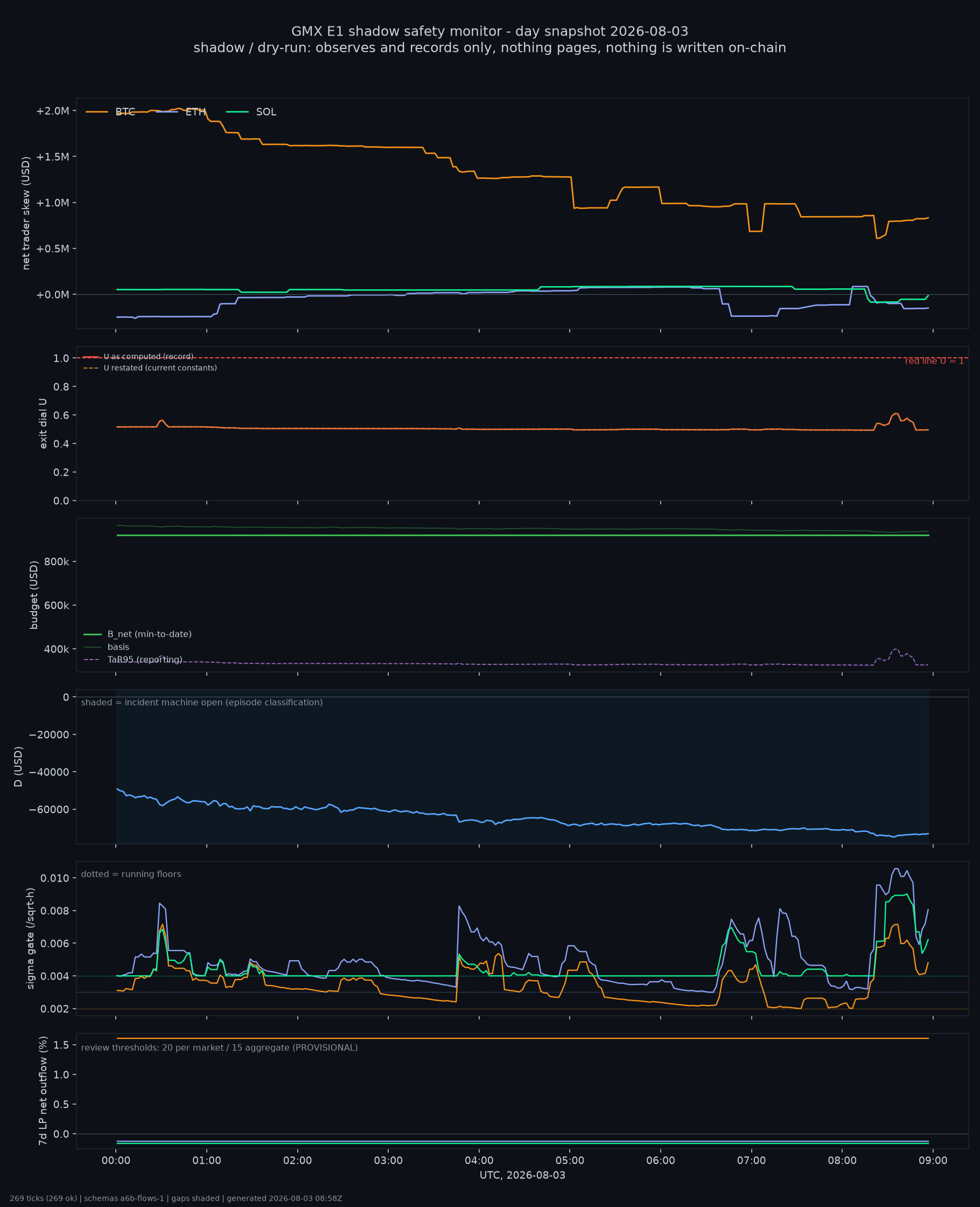Click the '+2.0M' skew tick label

(x=53, y=110)
